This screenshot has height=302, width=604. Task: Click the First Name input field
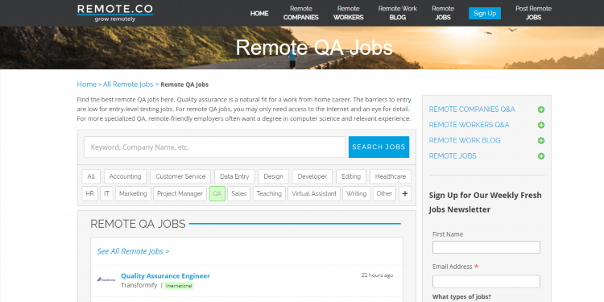tap(486, 247)
